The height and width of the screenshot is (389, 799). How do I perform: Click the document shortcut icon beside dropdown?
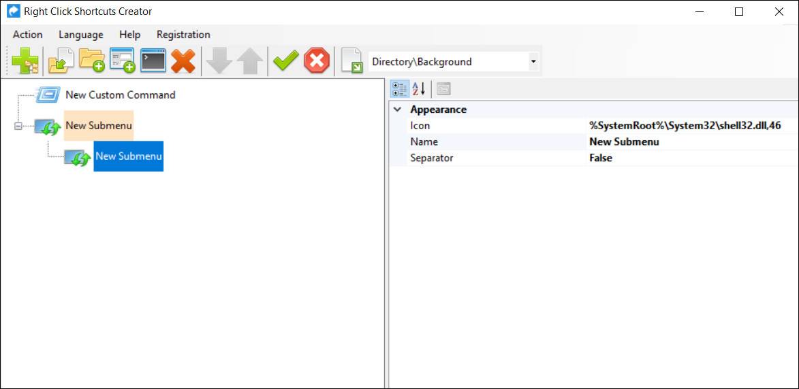352,61
